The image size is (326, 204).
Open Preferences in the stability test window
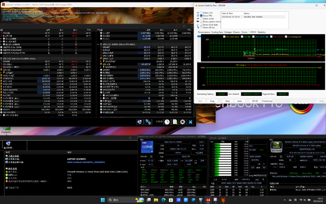(x=267, y=101)
